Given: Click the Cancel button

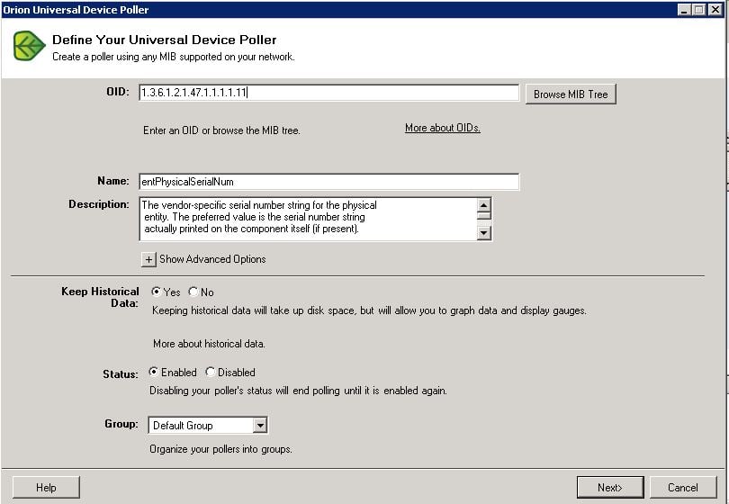Looking at the screenshot, I should pos(683,487).
